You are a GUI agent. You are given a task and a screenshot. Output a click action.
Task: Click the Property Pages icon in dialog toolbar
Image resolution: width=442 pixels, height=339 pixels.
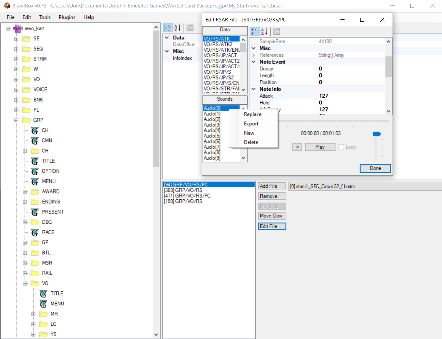point(277,32)
